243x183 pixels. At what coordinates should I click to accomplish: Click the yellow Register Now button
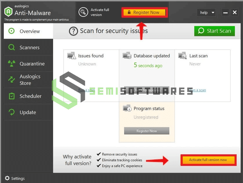[145, 12]
